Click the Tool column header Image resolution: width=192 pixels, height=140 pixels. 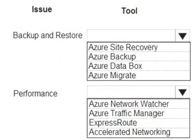tap(129, 11)
